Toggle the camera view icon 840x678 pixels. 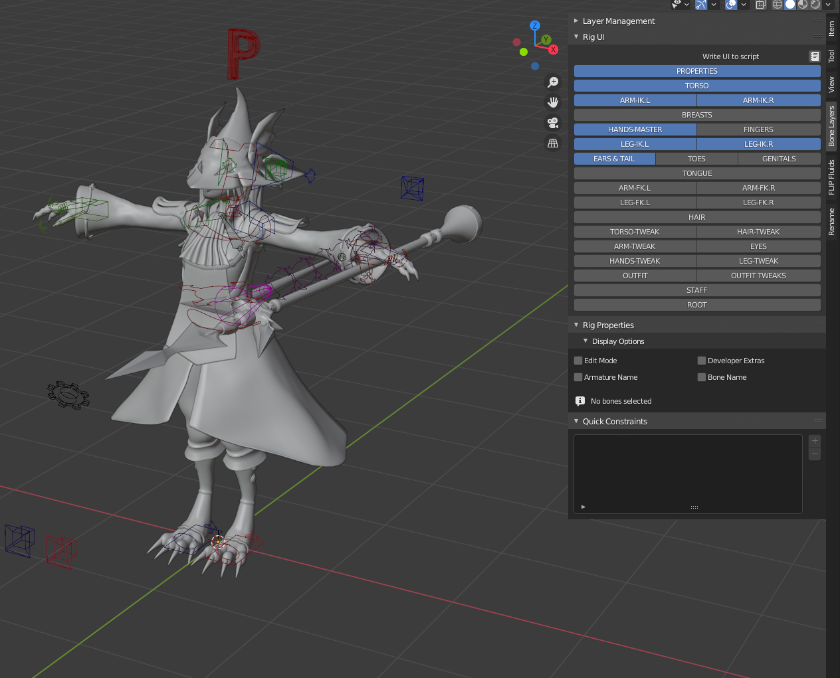(x=552, y=123)
